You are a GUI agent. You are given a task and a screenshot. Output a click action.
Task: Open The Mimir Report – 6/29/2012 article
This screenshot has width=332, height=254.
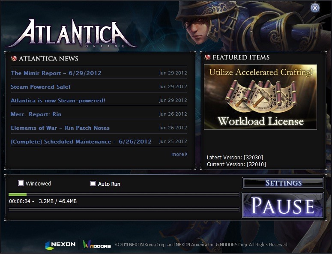pyautogui.click(x=56, y=73)
